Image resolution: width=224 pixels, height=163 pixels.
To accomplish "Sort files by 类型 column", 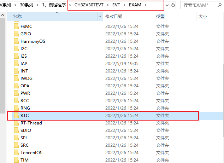I will coord(160,17).
